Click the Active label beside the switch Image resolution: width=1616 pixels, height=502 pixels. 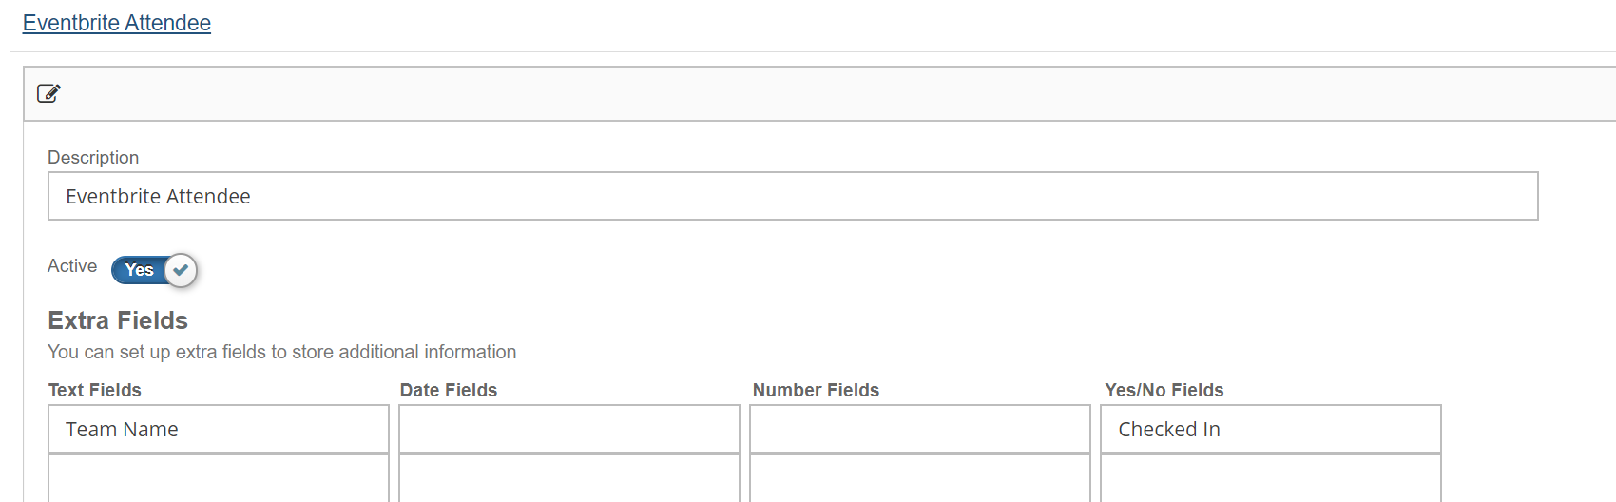click(72, 266)
